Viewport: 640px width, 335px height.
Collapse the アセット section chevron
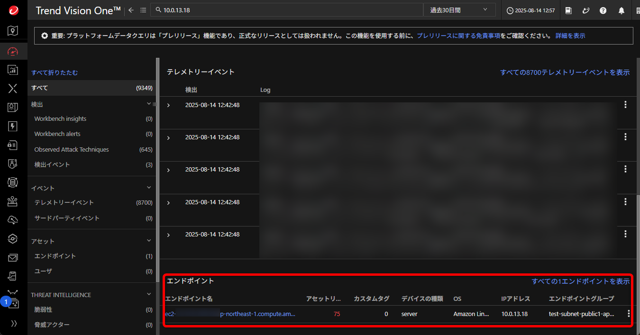point(149,241)
